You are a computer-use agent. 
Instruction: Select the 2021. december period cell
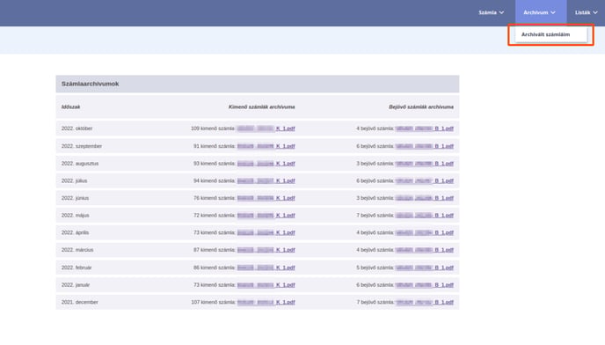click(x=79, y=303)
